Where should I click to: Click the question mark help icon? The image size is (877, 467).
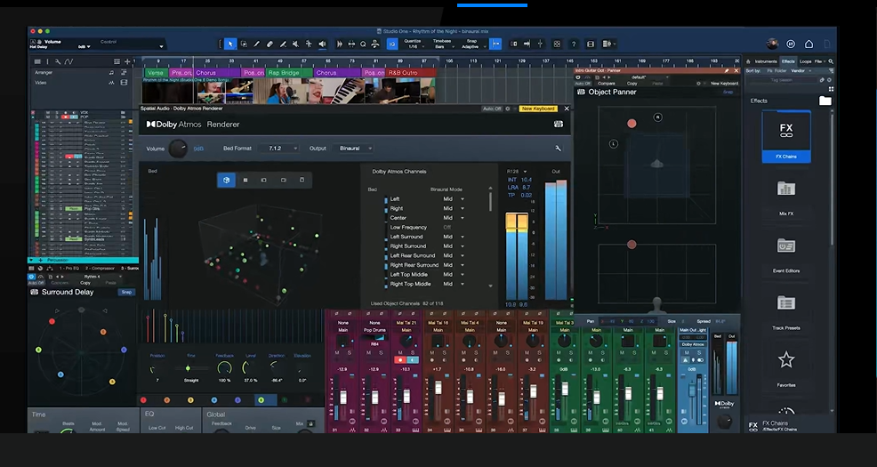coord(574,44)
